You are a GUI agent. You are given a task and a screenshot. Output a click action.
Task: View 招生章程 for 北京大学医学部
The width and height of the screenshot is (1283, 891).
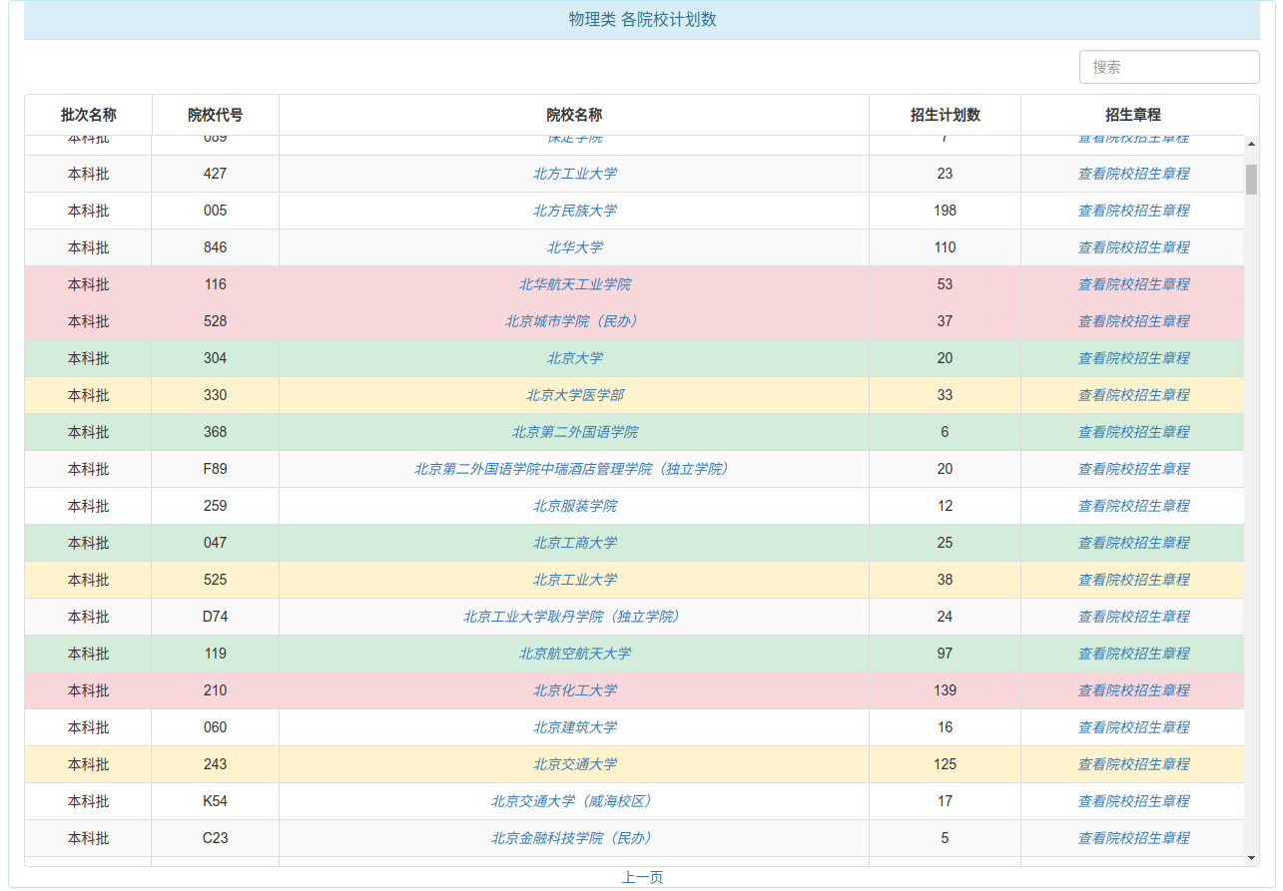(x=1133, y=395)
